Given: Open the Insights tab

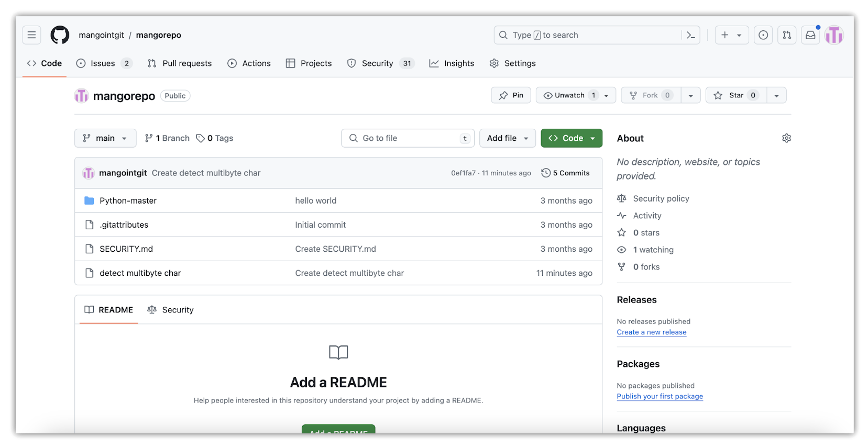Looking at the screenshot, I should [x=452, y=63].
